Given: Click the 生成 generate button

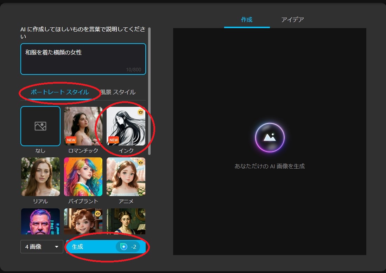Looking at the screenshot, I should click(x=106, y=246).
